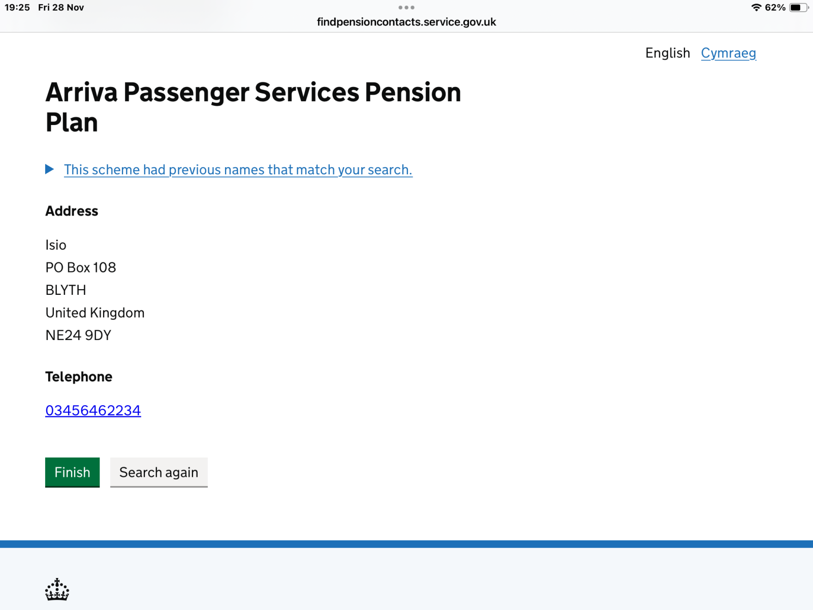Click the Address heading
This screenshot has height=610, width=813.
point(72,211)
